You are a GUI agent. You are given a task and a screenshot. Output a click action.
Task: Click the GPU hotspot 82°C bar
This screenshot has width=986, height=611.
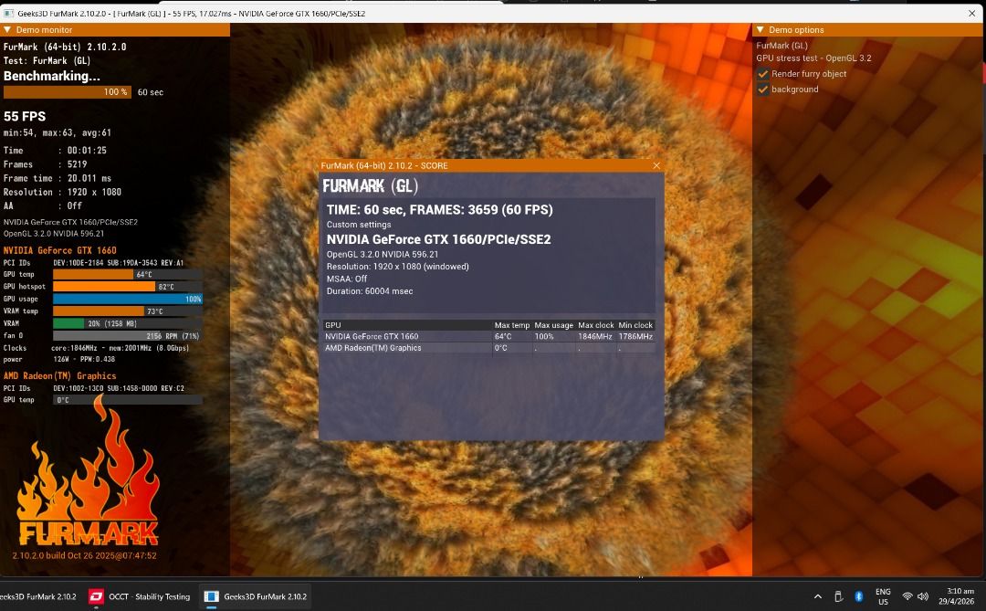(128, 287)
